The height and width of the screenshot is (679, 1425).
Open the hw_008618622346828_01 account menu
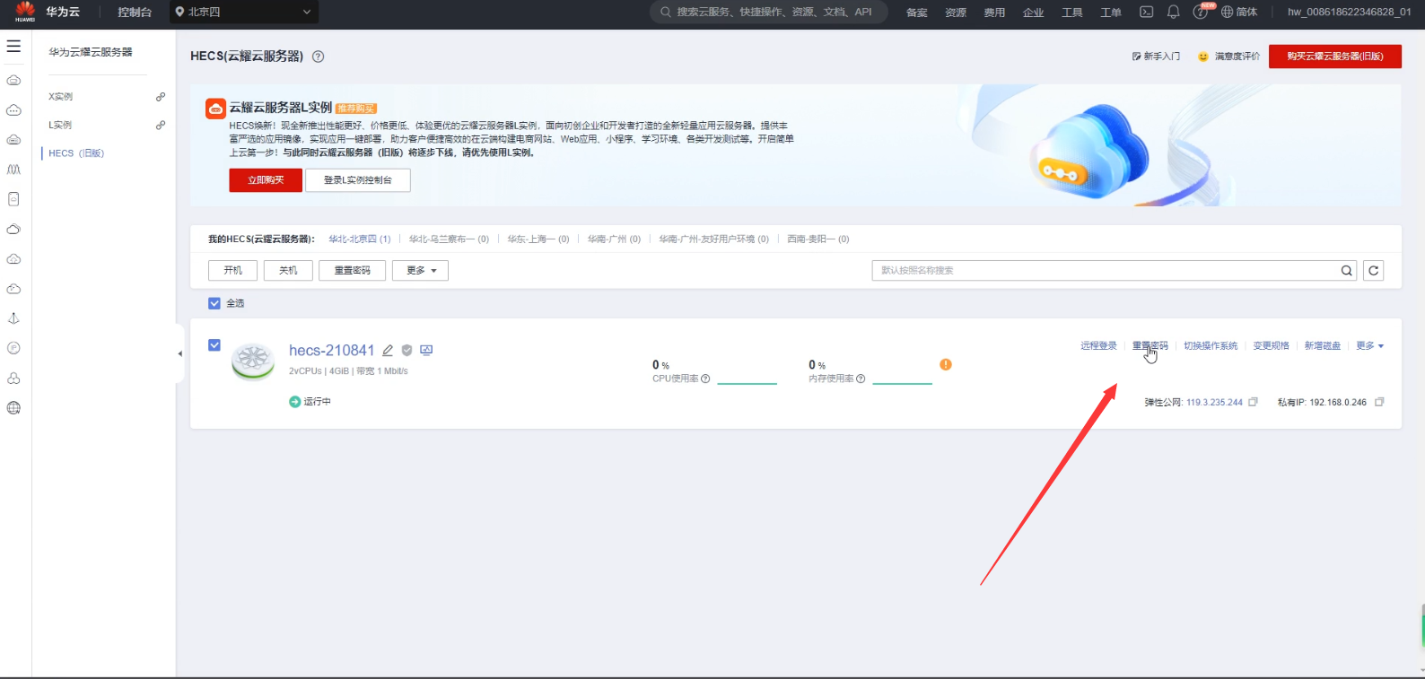point(1349,12)
